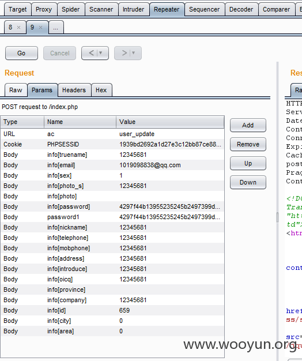The height and width of the screenshot is (361, 302).
Task: Close Repeater tab 8
Action: 19,28
